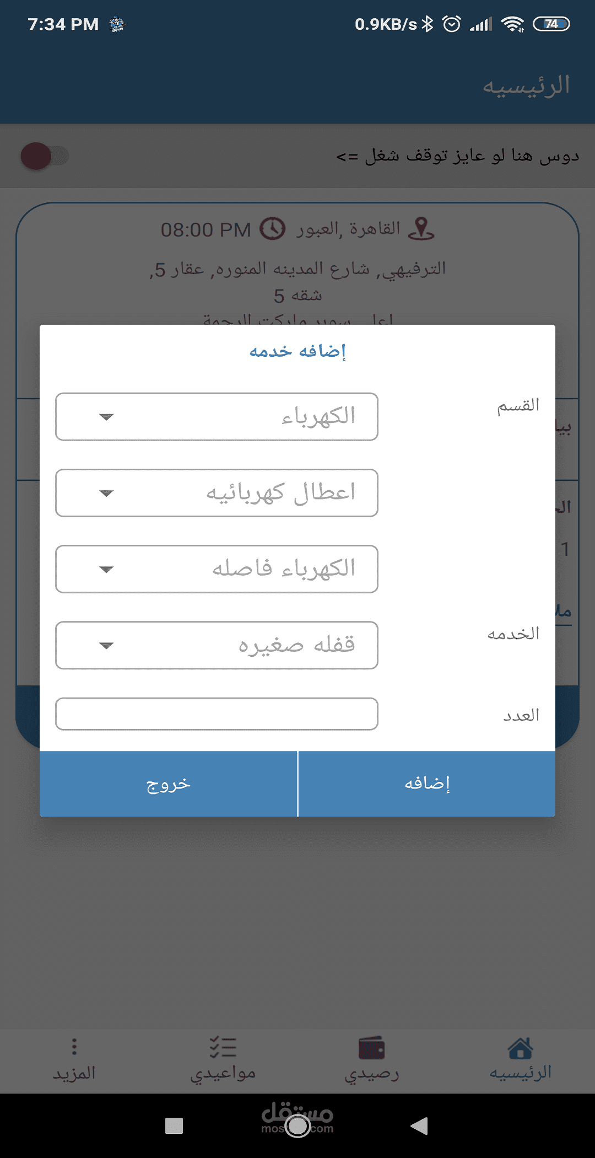Tap the clock icon beside 08:00 PM

click(273, 228)
